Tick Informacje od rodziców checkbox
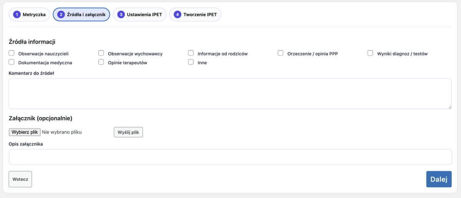Viewport: 461px width, 198px height. (191, 53)
